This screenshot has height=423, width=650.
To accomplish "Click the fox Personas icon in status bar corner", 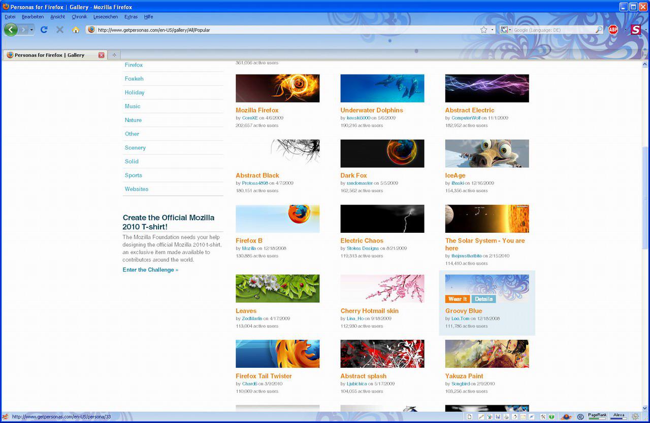I will click(x=5, y=417).
